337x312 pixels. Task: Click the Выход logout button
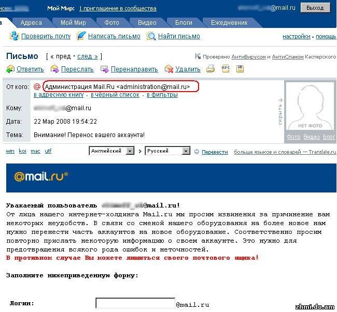click(315, 8)
